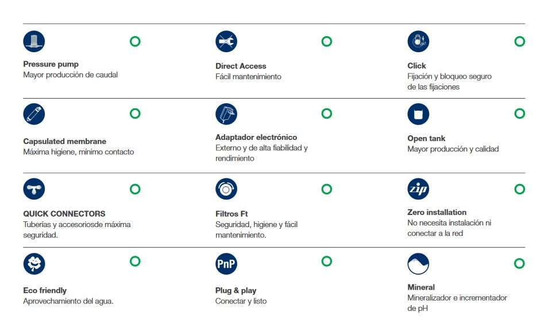This screenshot has height=328, width=552.
Task: Select the Eco friendly icon
Action: click(34, 264)
